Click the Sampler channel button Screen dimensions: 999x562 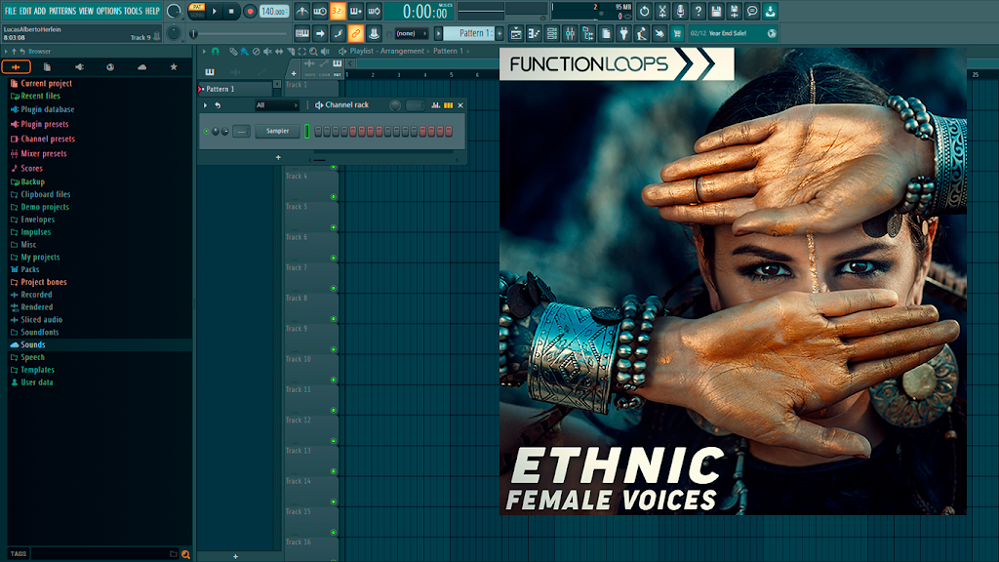277,132
